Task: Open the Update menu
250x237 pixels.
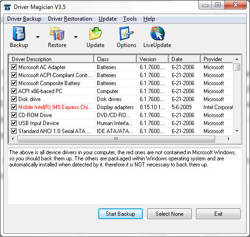Action: coord(108,19)
